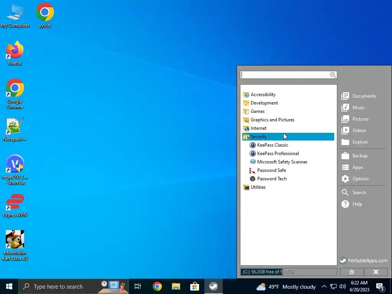Select the Notepad++ desktop shortcut
Image resolution: width=392 pixels, height=294 pixels.
click(x=15, y=129)
